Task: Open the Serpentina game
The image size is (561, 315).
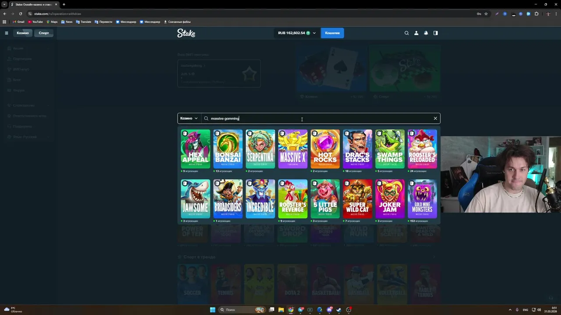Action: click(x=260, y=149)
